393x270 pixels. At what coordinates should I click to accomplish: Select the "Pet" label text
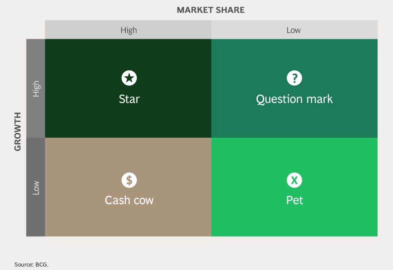294,200
